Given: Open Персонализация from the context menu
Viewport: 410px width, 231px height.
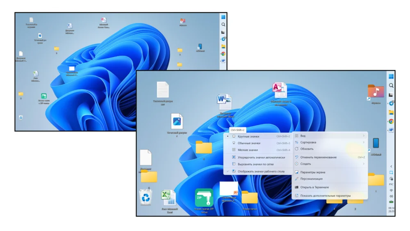Looking at the screenshot, I should click(x=330, y=178).
